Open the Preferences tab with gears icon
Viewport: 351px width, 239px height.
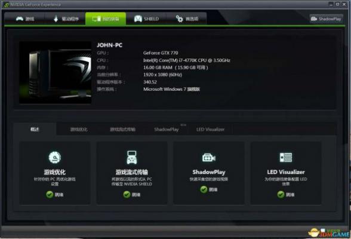(x=187, y=19)
